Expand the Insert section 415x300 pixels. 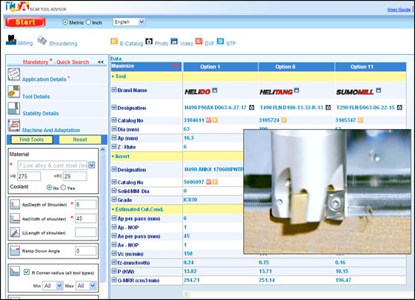tap(120, 156)
